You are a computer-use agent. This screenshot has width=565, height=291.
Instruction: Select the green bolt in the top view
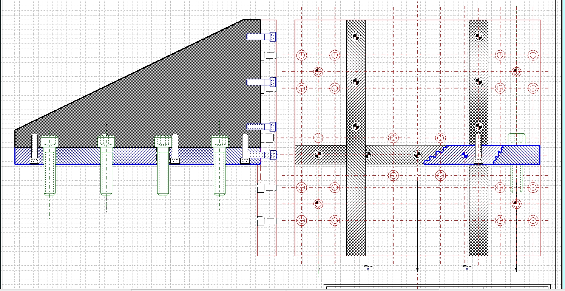516,178
